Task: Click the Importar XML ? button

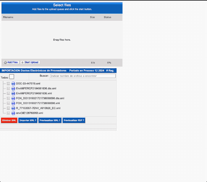Action: coord(28,120)
